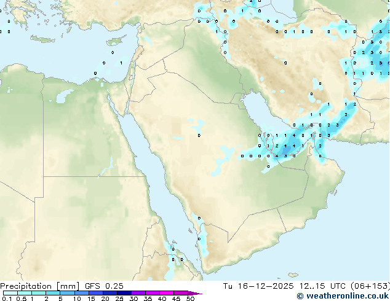Click the "12..15 UTC" time text
The width and height of the screenshot is (390, 301).
tap(322, 286)
